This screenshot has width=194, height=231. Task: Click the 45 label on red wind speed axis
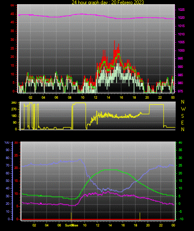[12, 14]
